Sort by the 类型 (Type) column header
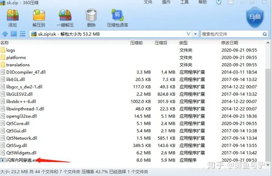The height and width of the screenshot is (176, 272). [x=183, y=43]
